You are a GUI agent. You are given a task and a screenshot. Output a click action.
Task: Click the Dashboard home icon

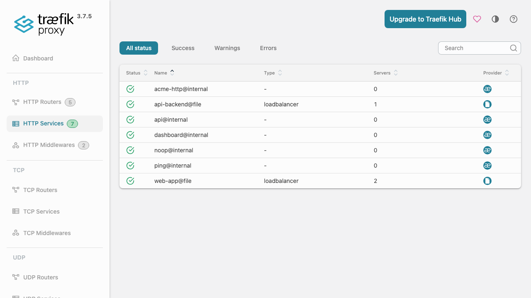(x=16, y=58)
